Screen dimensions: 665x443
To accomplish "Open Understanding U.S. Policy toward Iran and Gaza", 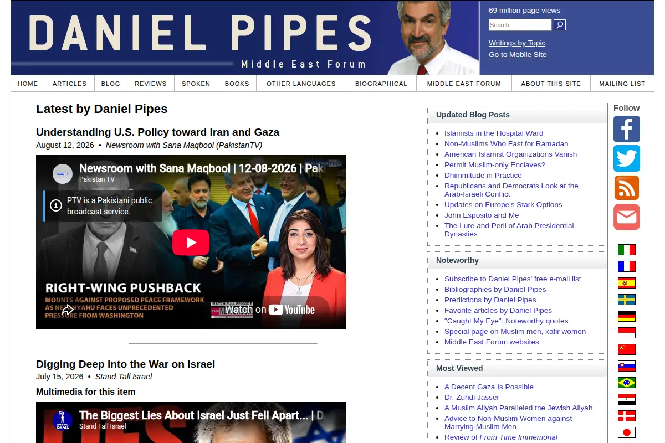I will pyautogui.click(x=157, y=132).
